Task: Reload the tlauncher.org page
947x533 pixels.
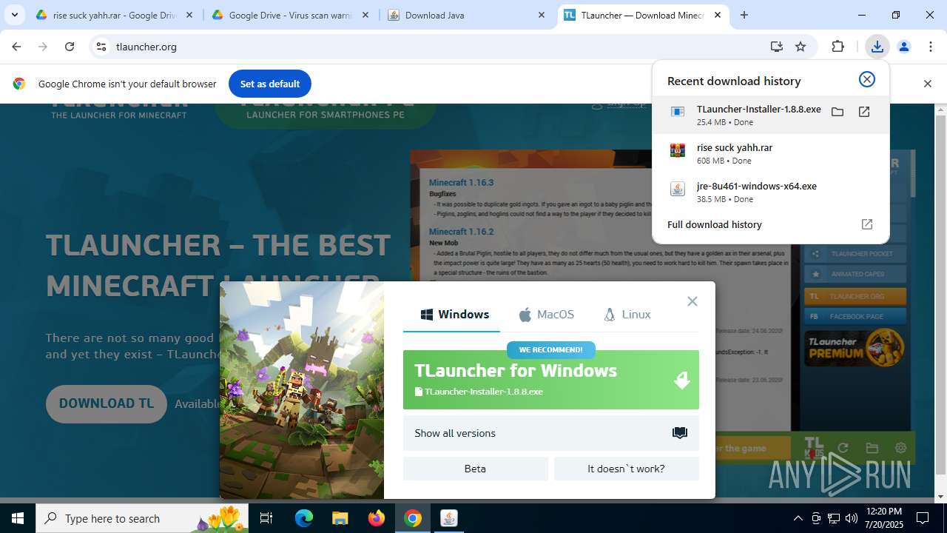Action: (x=70, y=47)
